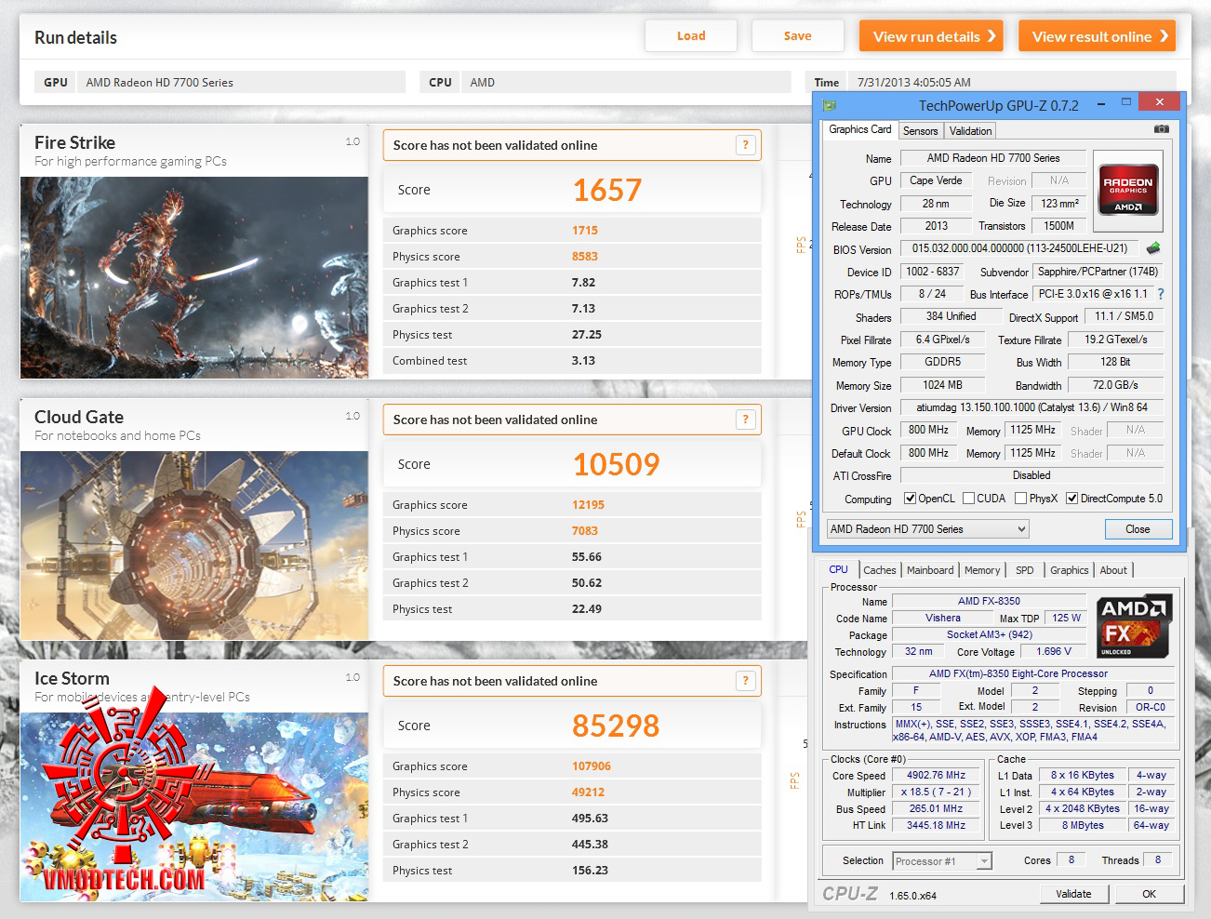Click the Physics score value 7083
This screenshot has height=919, width=1211.
tap(585, 531)
